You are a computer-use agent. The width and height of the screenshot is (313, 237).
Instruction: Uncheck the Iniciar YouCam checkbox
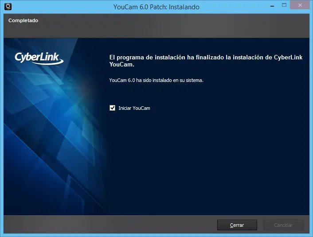112,108
